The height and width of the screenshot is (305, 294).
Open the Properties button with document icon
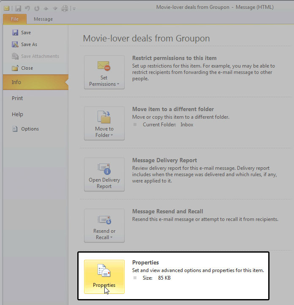(x=104, y=276)
